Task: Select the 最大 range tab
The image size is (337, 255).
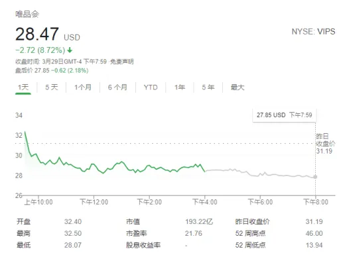Action: coord(237,87)
